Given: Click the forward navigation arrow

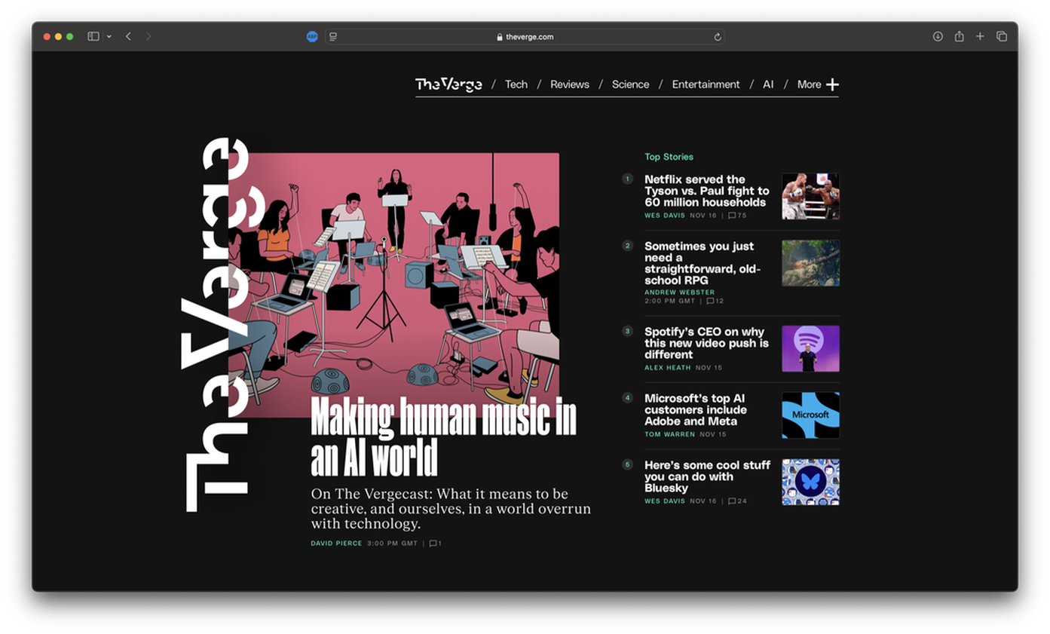Looking at the screenshot, I should [x=148, y=36].
